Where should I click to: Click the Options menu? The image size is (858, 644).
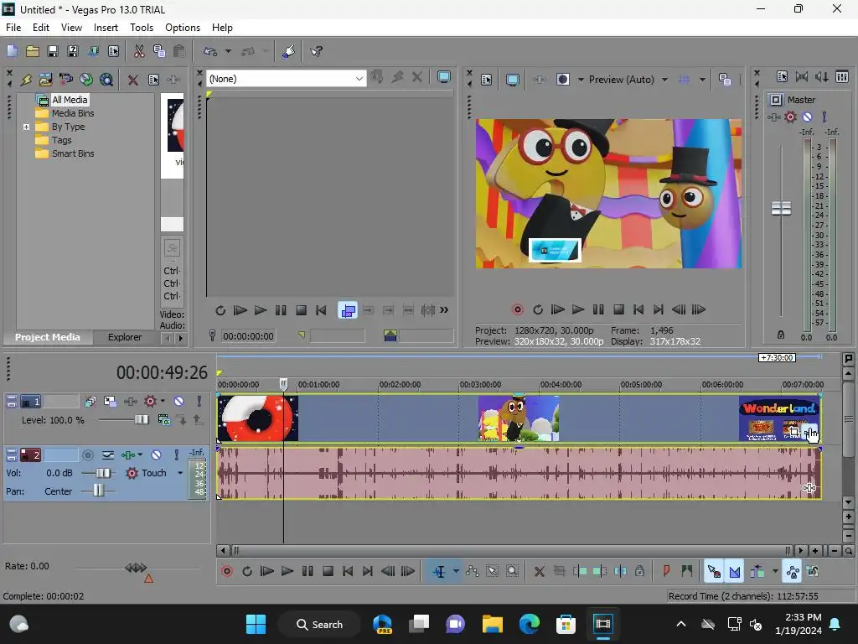click(182, 28)
